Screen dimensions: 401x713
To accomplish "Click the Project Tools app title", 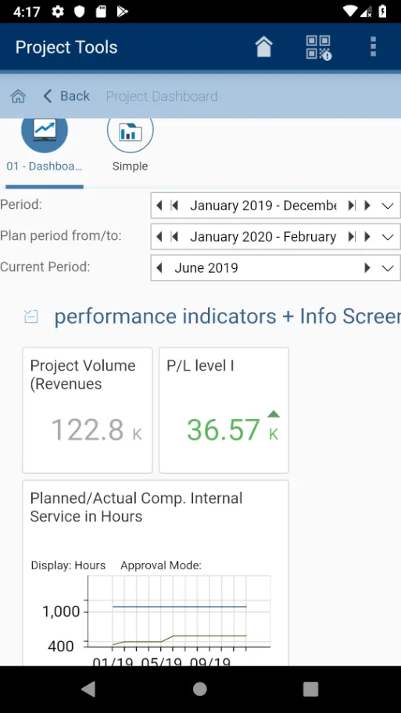I will pos(66,47).
